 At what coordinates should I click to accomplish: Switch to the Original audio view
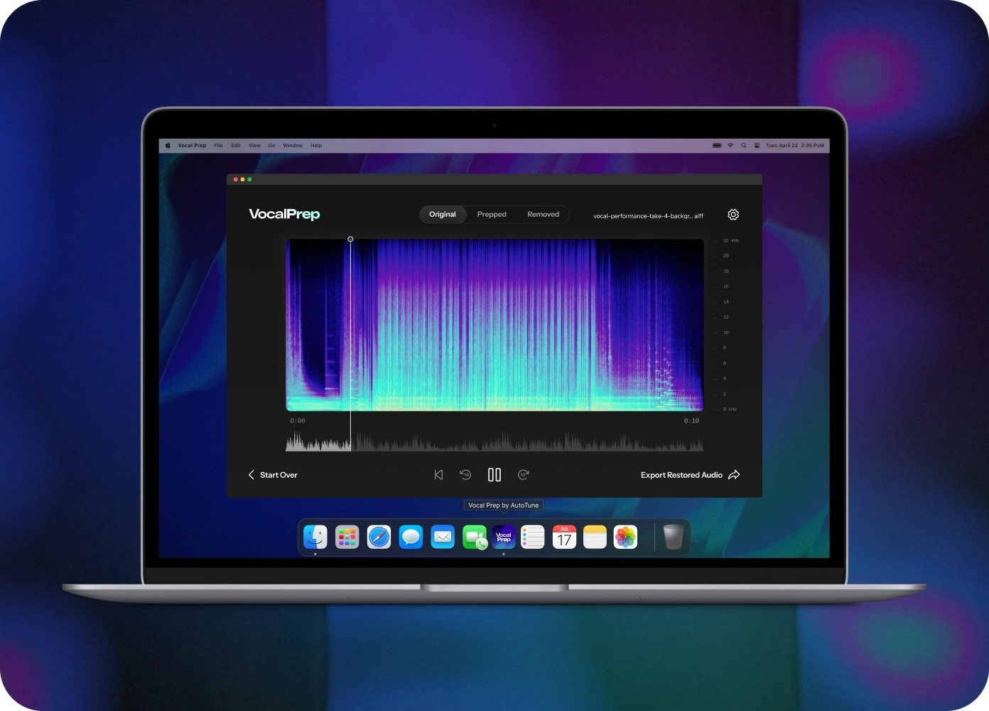click(442, 215)
